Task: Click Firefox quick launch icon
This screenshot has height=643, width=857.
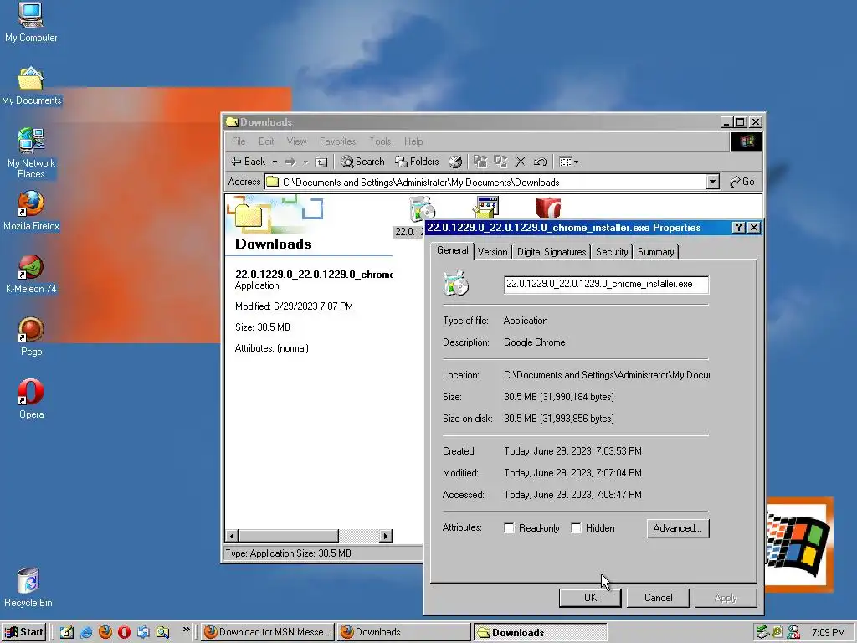Action: 105,633
